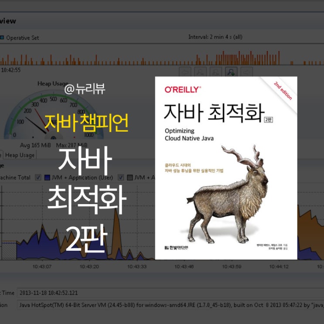Click the 'achine Total' legend label
The height and width of the screenshot is (324, 324).
coord(15,177)
